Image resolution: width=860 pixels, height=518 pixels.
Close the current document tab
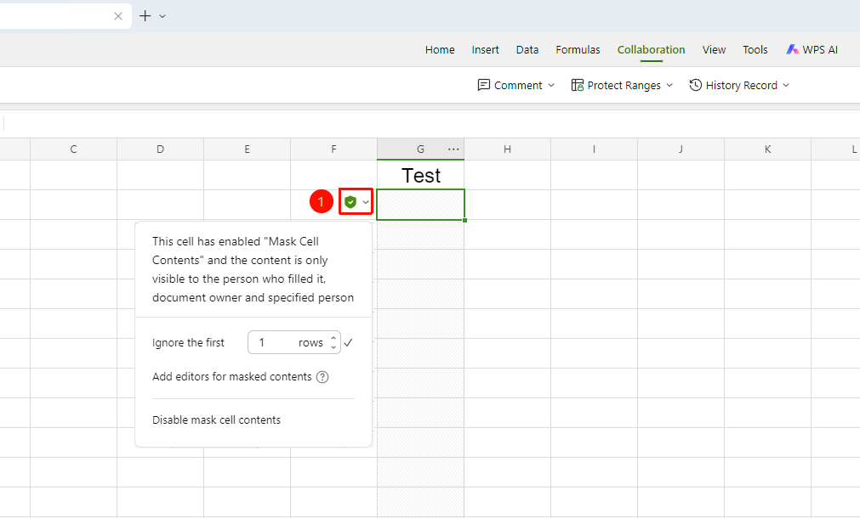118,16
